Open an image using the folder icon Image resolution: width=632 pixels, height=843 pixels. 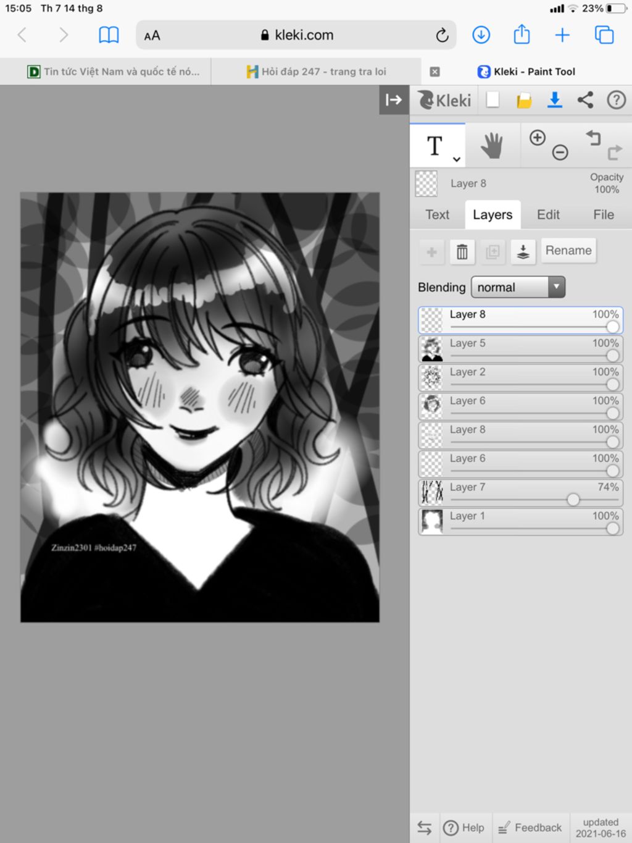[524, 100]
